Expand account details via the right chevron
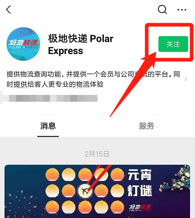 click(x=185, y=79)
